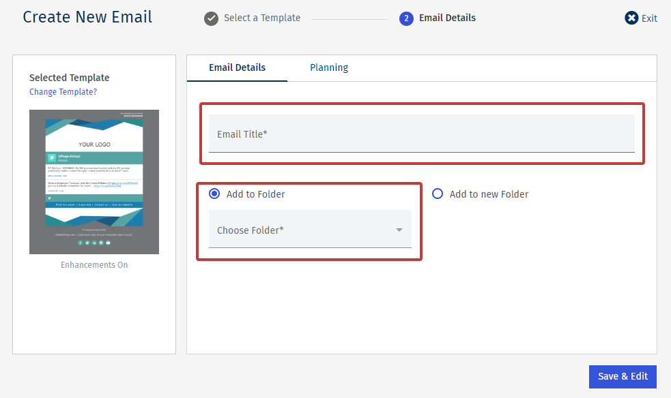Click the Exit label text
Screen dimensions: 671x398
click(x=649, y=18)
